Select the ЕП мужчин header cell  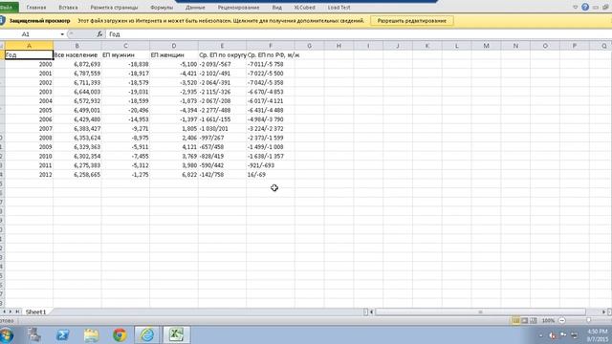[x=125, y=55]
